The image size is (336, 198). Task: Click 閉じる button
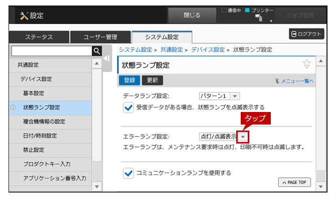click(x=192, y=15)
